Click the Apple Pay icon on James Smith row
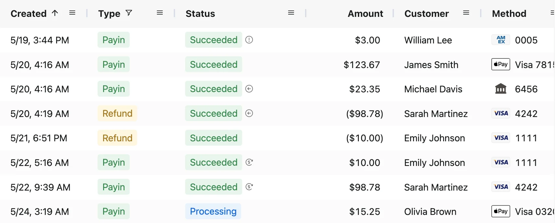This screenshot has height=223, width=555. click(x=501, y=65)
